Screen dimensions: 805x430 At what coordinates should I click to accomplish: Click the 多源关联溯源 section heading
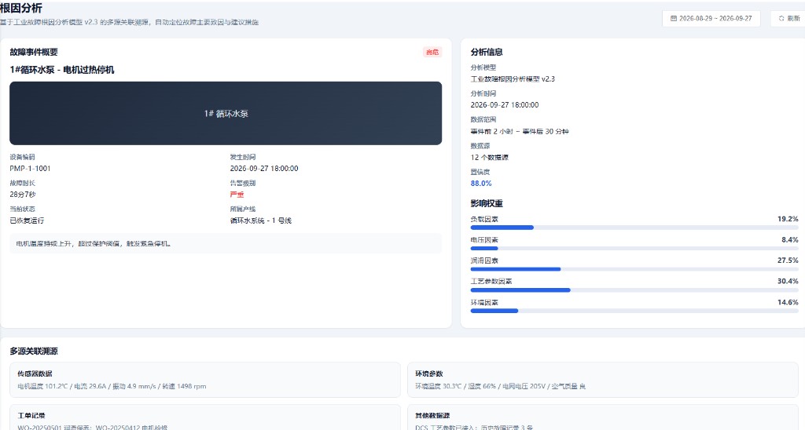[x=34, y=351]
